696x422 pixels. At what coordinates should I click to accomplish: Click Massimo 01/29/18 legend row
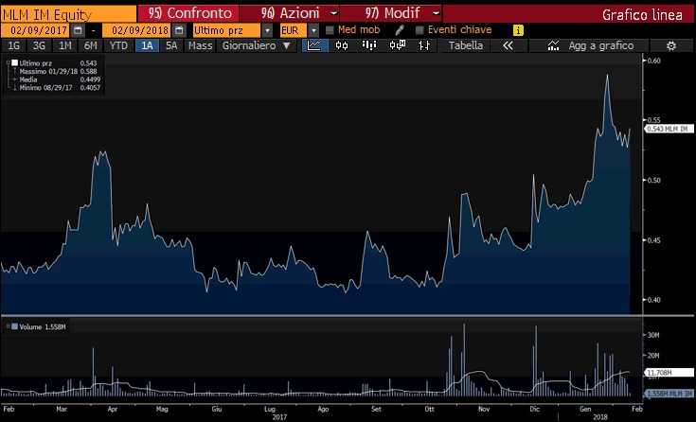click(x=58, y=72)
